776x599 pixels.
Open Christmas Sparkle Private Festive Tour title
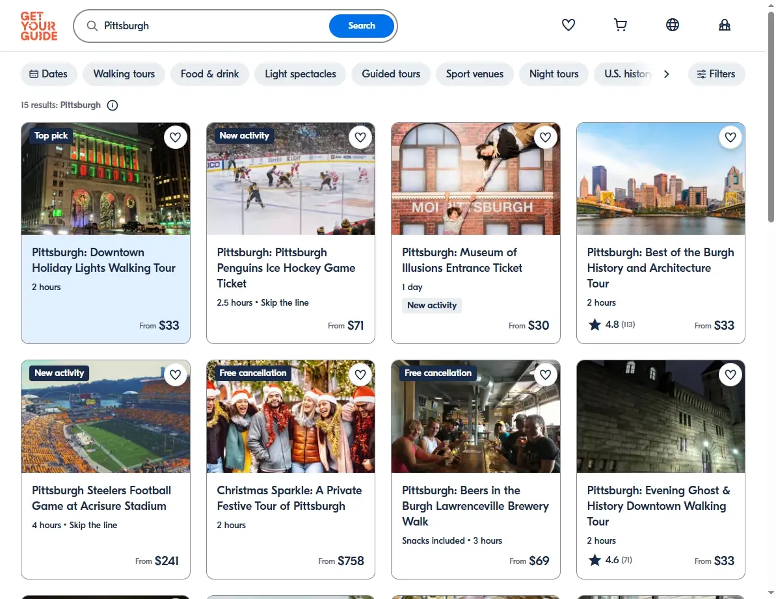point(289,498)
